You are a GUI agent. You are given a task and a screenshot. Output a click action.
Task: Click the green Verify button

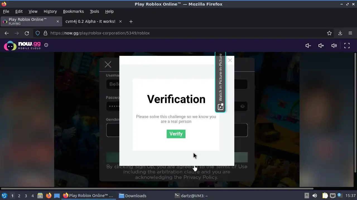[176, 134]
